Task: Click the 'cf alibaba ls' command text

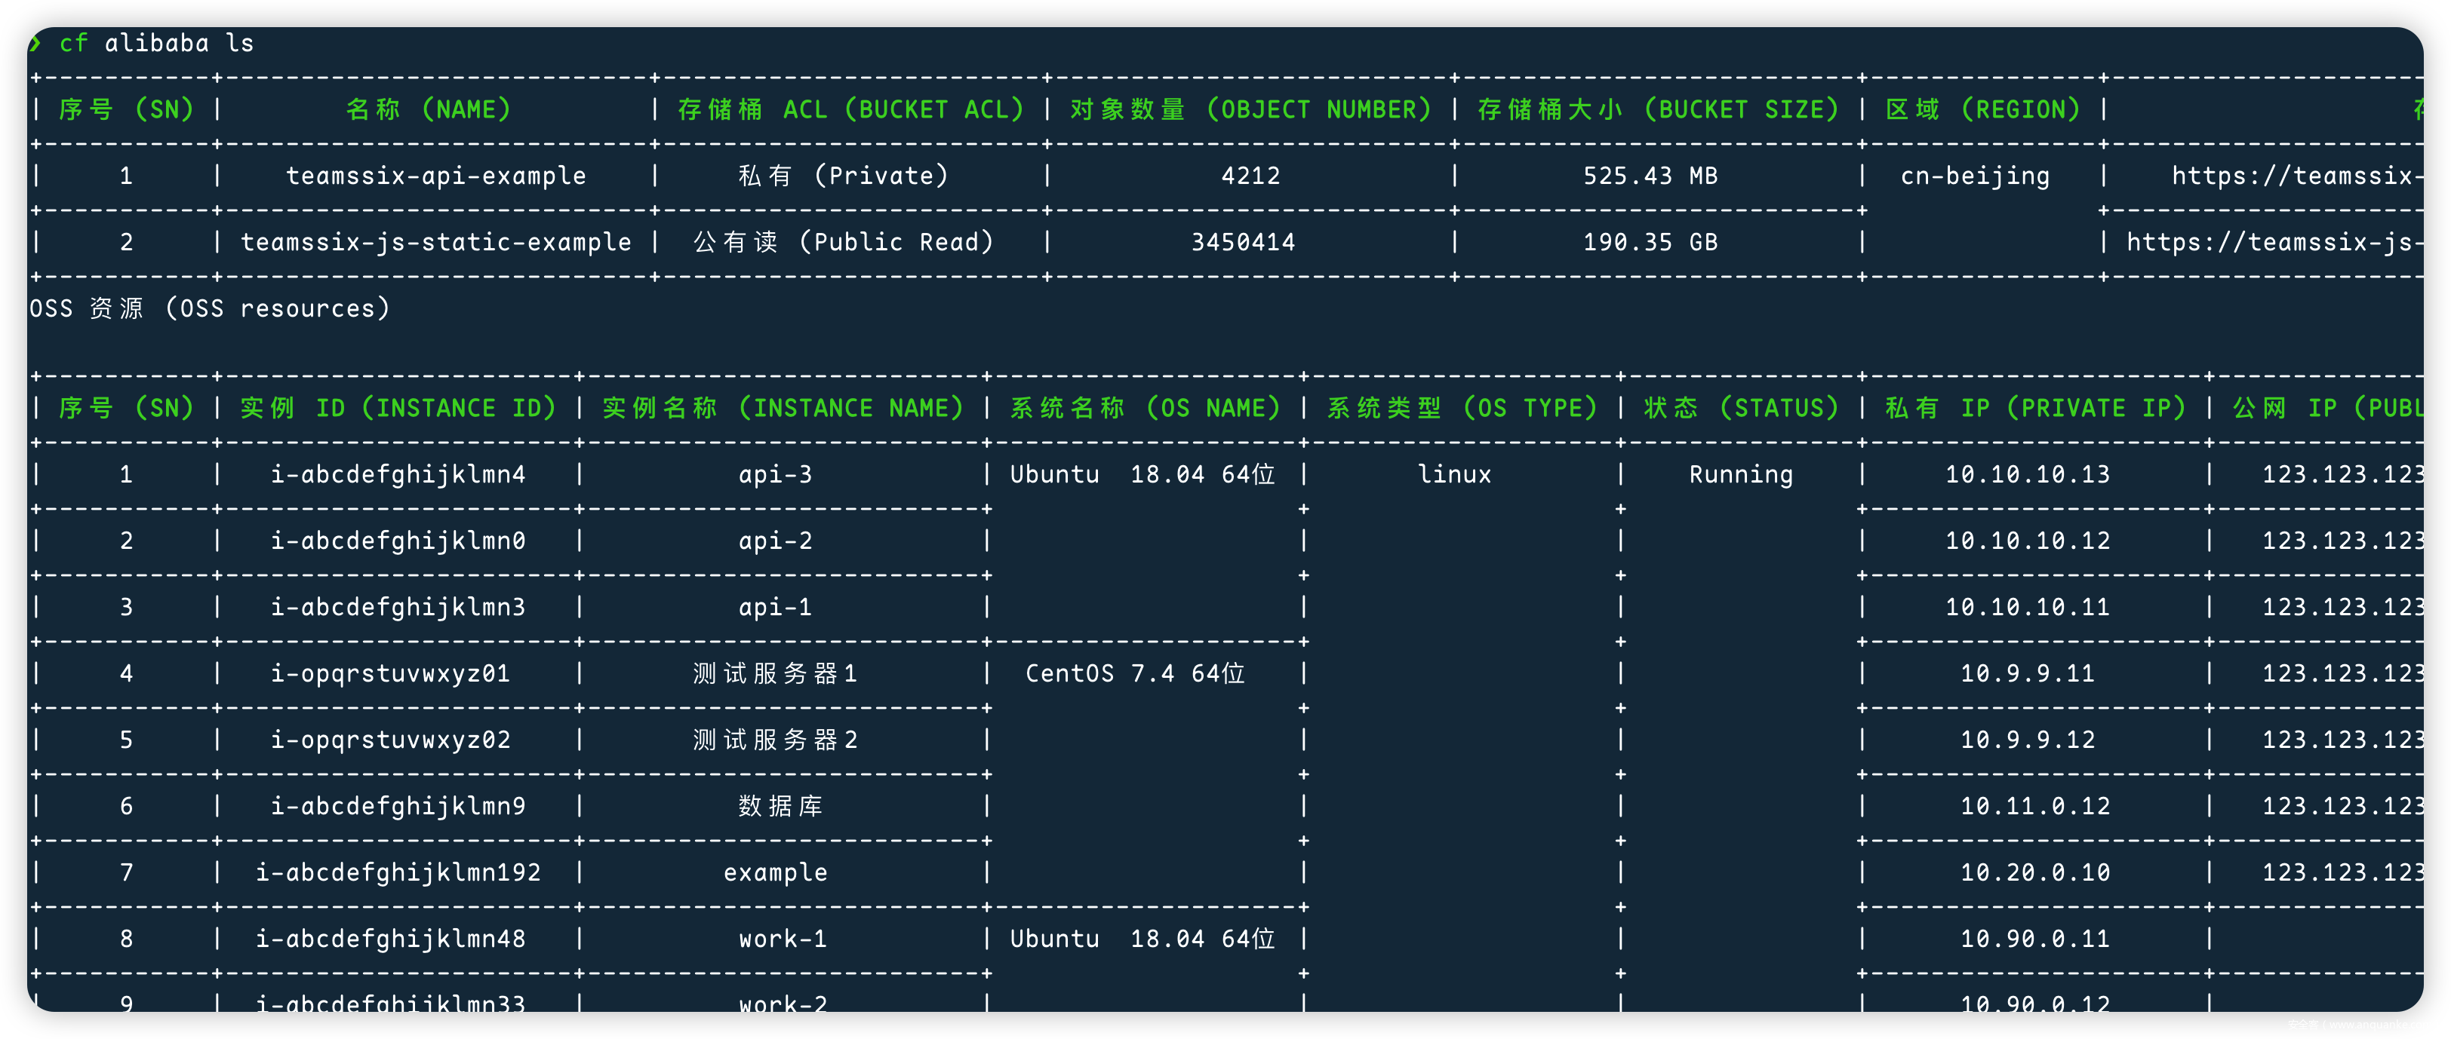Action: click(x=157, y=43)
